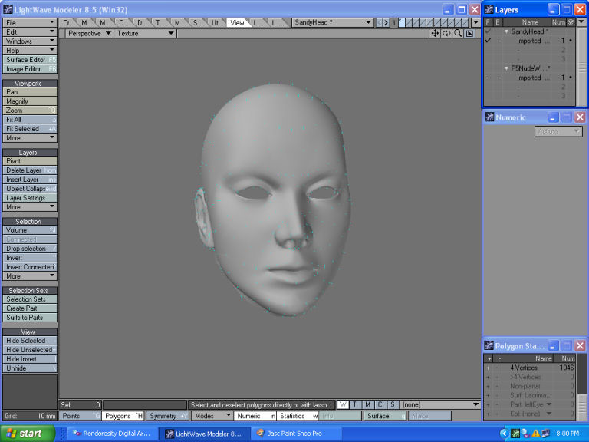Switch to the View tab
Viewport: 589px width, 442px height.
(x=237, y=23)
